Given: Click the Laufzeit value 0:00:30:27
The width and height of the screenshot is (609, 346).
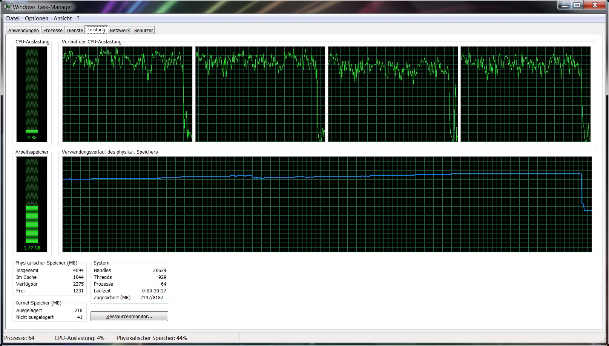Looking at the screenshot, I should [x=154, y=291].
